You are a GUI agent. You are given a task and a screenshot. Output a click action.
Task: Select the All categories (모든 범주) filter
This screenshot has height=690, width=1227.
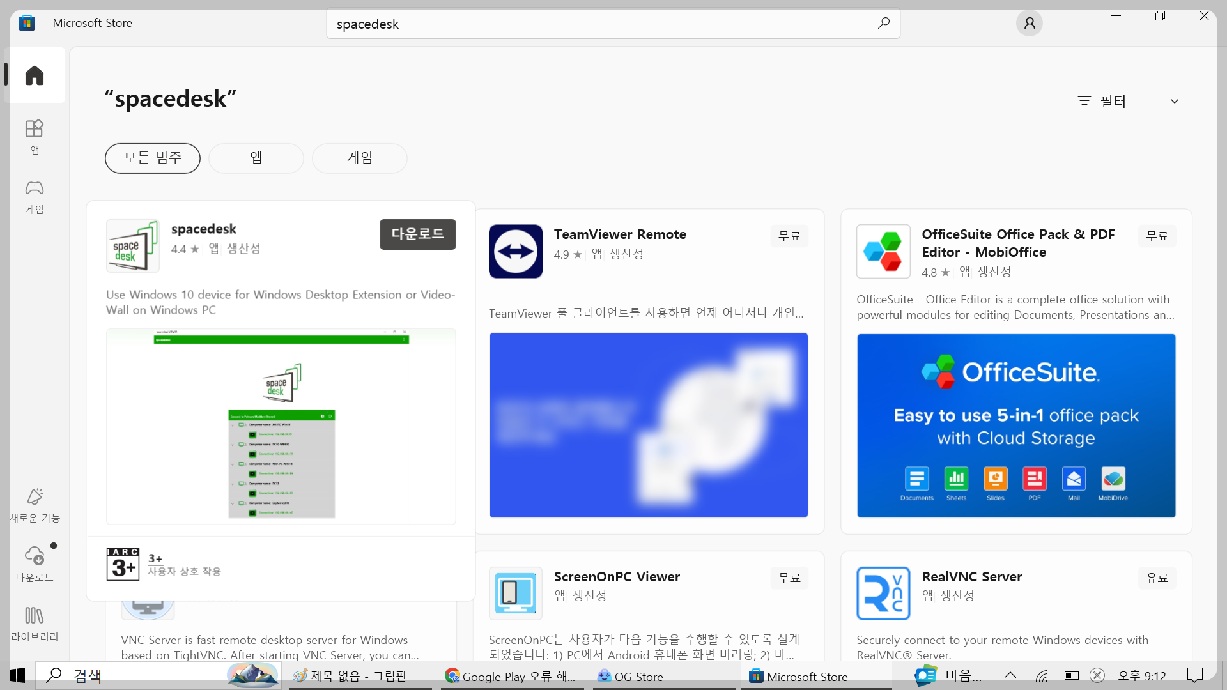(x=152, y=158)
